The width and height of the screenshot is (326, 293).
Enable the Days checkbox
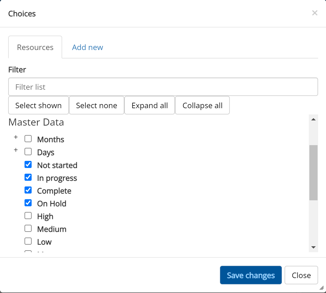[28, 152]
